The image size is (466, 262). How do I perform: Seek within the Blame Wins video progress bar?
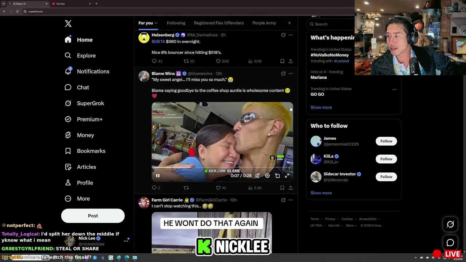coord(222,168)
